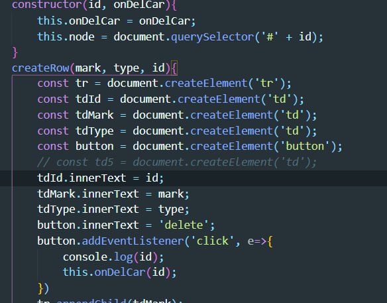The image size is (387, 303).
Task: Click the addEventListener method name
Action: point(133,241)
